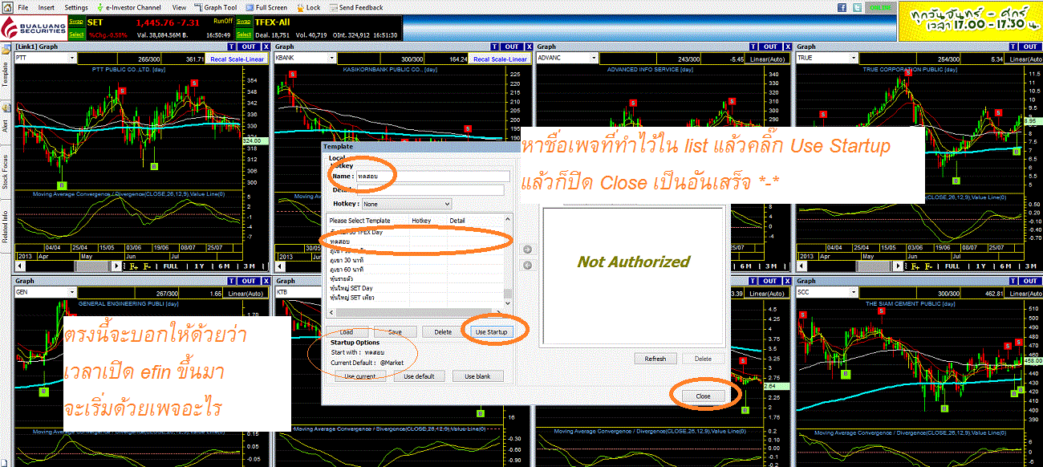Open the Settings menu
1043x467 pixels.
[x=76, y=7]
